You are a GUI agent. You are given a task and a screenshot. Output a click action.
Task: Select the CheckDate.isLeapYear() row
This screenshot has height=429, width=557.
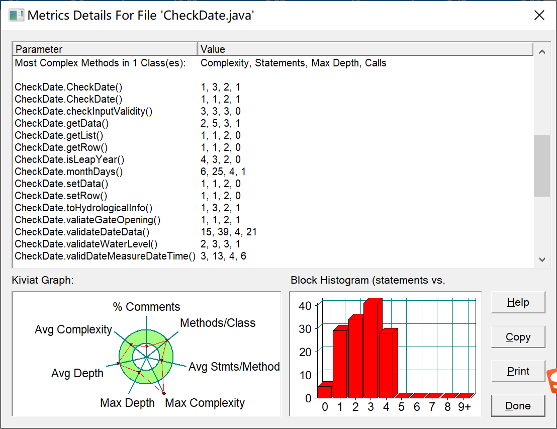(273, 159)
